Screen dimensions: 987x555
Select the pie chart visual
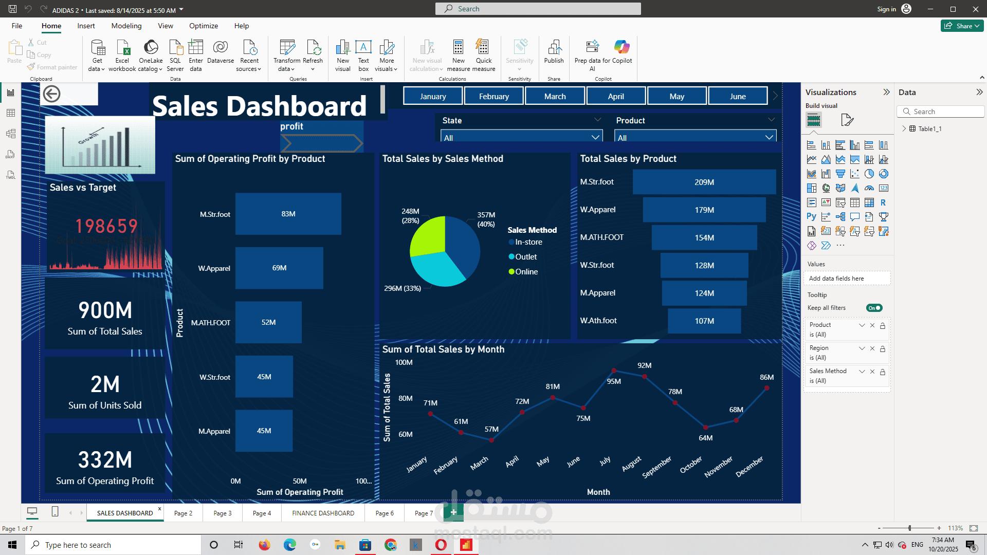point(869,174)
